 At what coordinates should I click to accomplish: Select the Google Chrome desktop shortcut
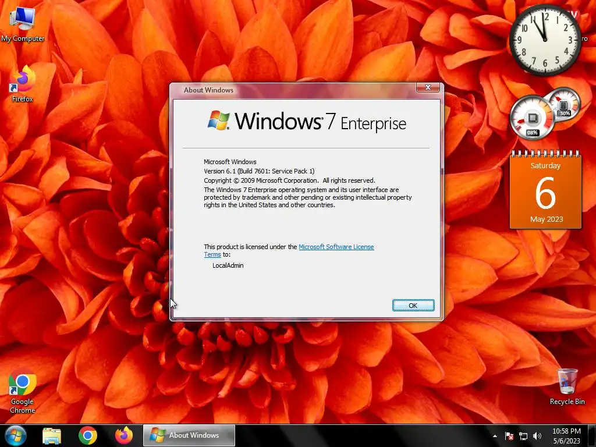coord(23,392)
